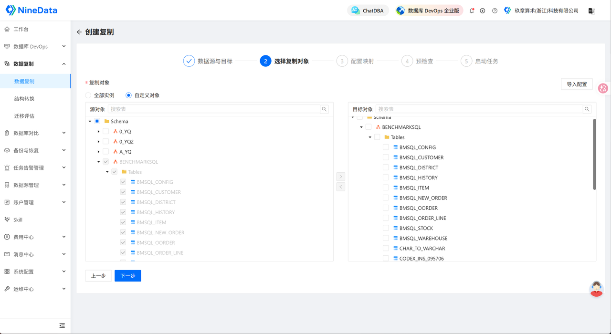Check the 0_YQ schema checkbox
This screenshot has width=611, height=334.
coord(105,131)
